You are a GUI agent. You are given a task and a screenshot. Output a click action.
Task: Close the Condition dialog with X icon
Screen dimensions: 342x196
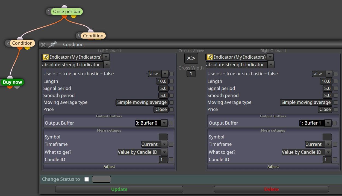[x=43, y=44]
